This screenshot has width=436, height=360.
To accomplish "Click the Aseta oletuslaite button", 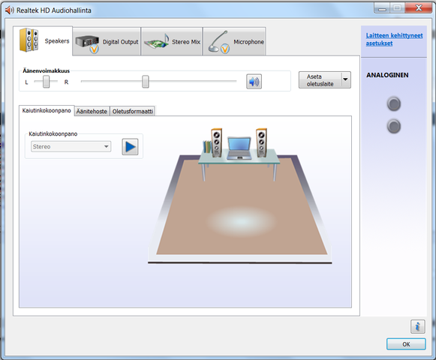I will click(x=320, y=80).
